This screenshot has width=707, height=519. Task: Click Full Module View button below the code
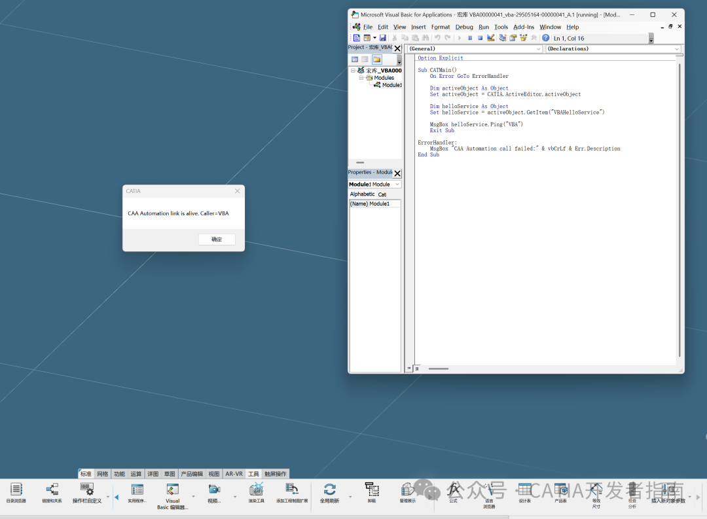(x=416, y=368)
